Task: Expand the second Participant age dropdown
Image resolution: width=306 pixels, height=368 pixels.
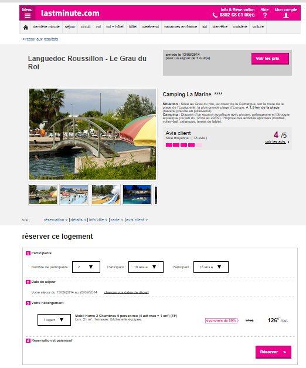Action: [x=211, y=267]
